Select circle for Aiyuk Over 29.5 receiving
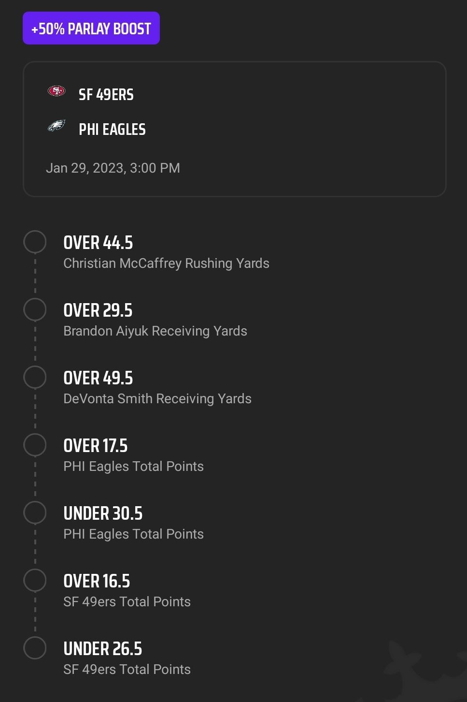 [x=35, y=309]
